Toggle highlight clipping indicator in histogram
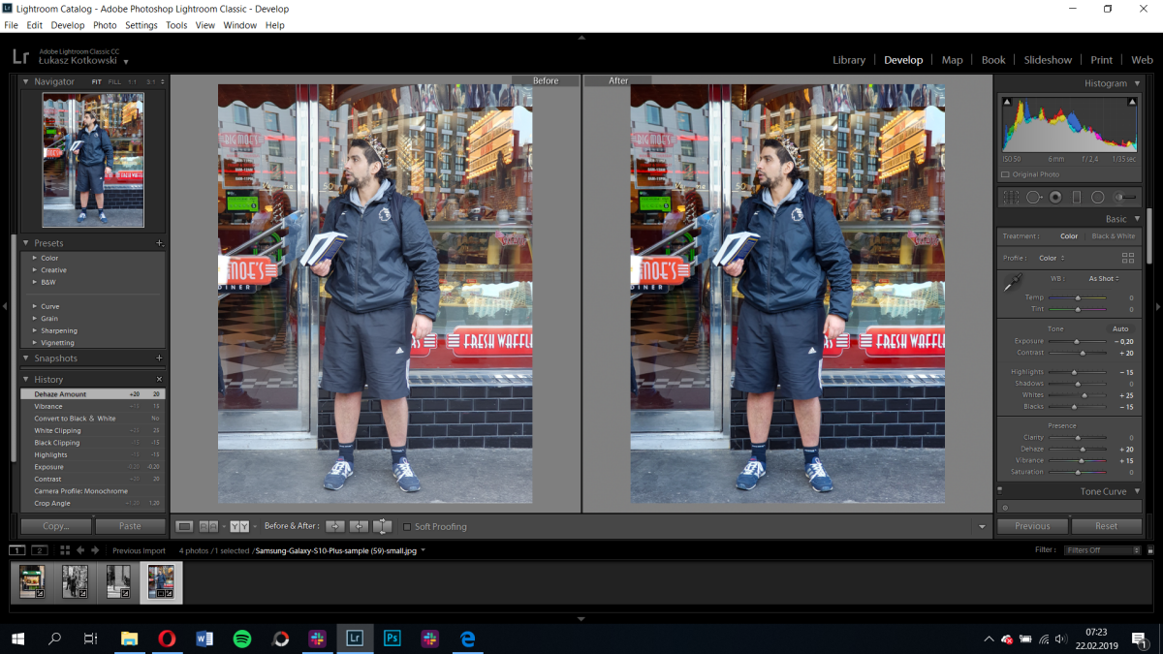1163x654 pixels. pos(1132,102)
